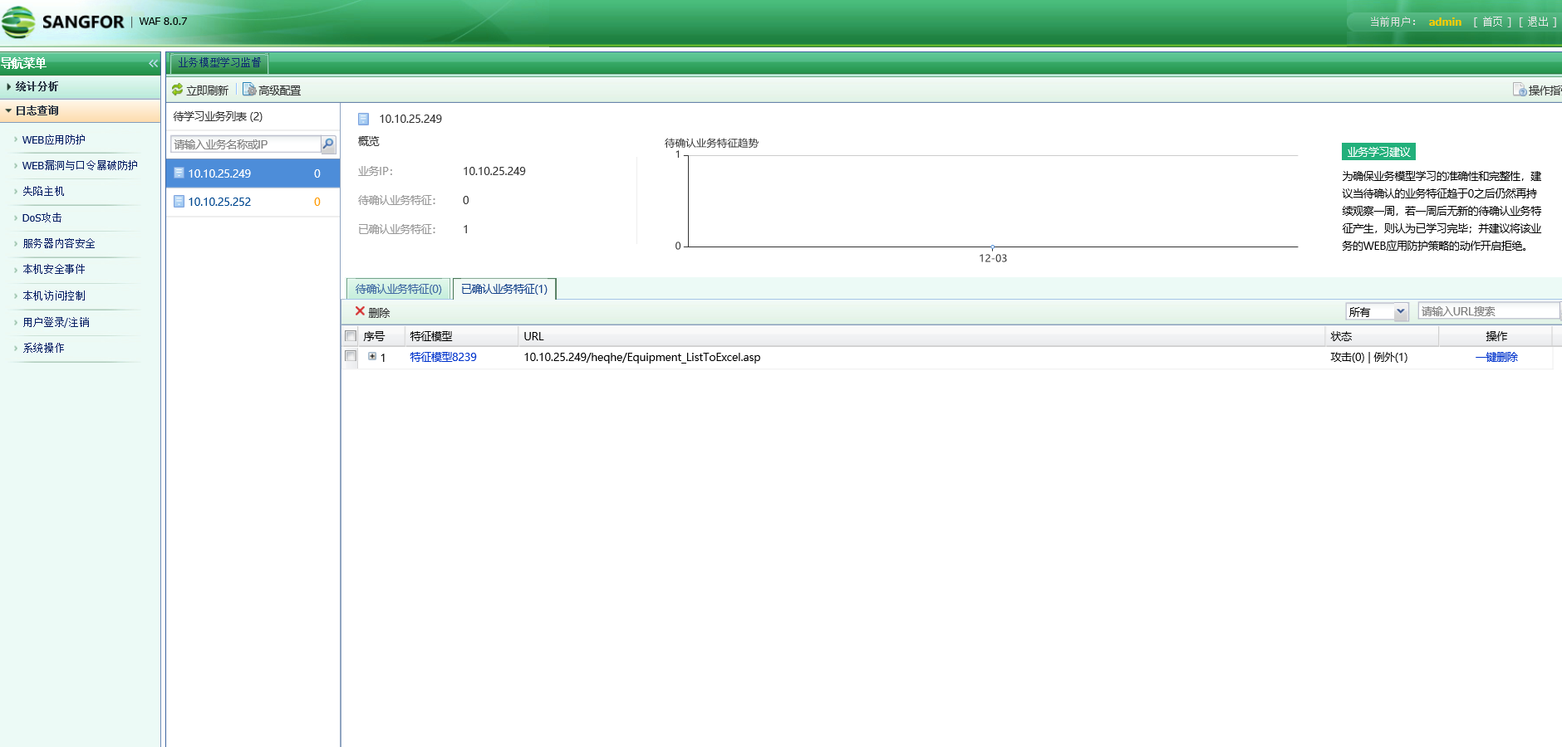Click the URL search input field
1562x747 pixels.
(1487, 311)
